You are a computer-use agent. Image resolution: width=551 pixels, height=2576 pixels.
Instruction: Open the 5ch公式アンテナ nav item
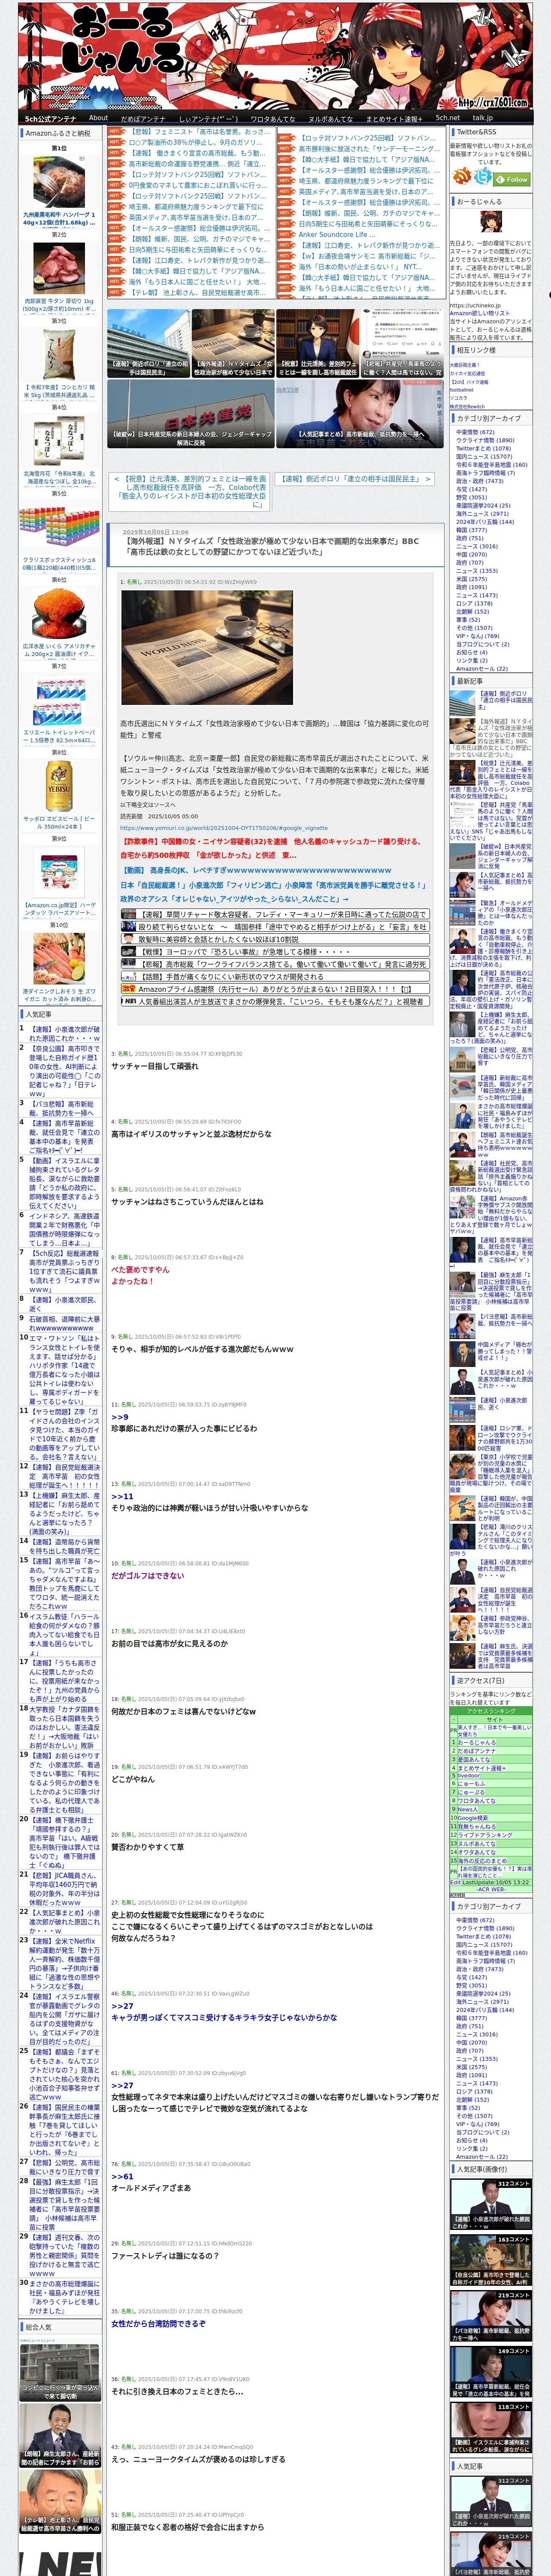pos(50,118)
